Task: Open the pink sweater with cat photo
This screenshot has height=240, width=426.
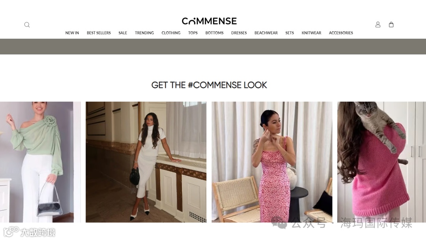Action: [x=381, y=162]
